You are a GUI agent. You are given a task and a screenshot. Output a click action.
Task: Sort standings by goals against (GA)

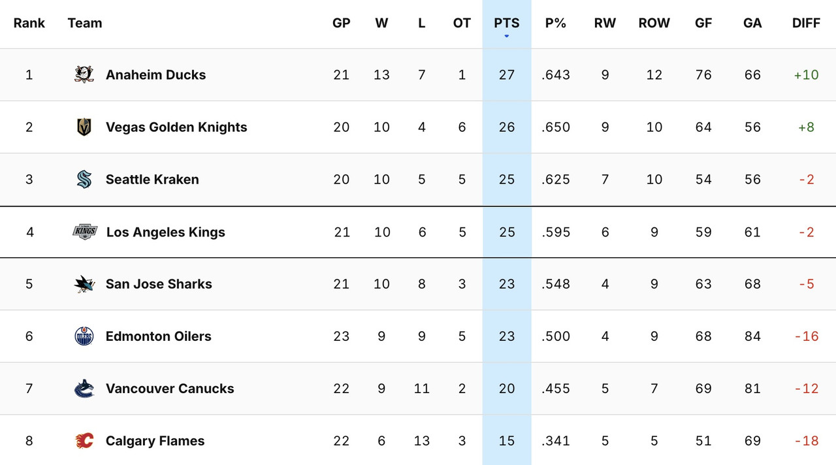click(752, 23)
